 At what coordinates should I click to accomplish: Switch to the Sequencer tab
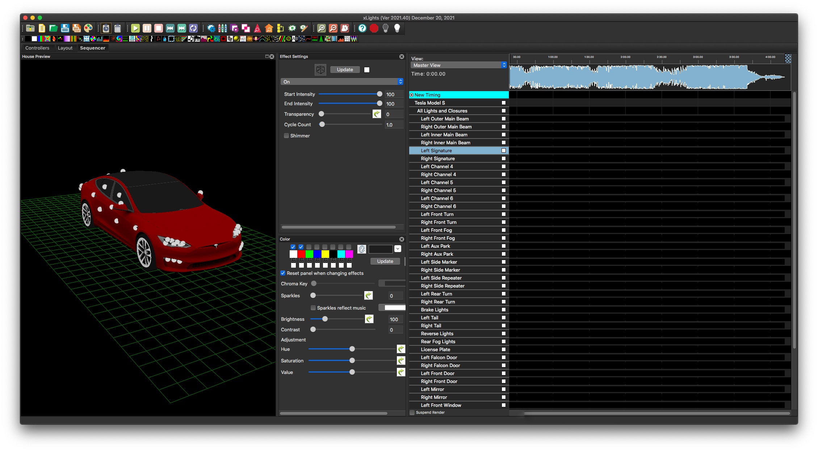coord(93,48)
